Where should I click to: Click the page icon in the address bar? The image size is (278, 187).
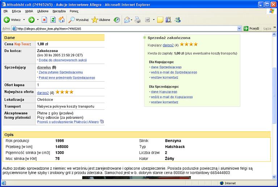click(x=14, y=29)
